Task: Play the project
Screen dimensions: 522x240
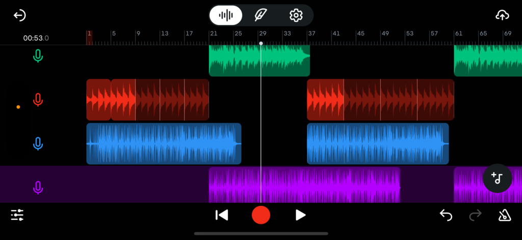Action: click(301, 215)
